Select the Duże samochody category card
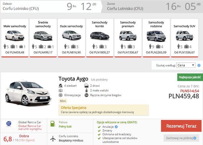 point(71,38)
